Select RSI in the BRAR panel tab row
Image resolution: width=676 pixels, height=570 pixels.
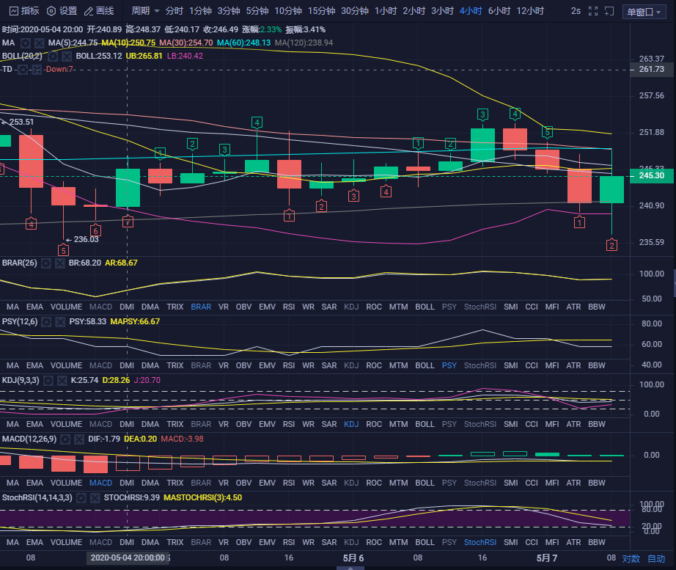tap(289, 307)
